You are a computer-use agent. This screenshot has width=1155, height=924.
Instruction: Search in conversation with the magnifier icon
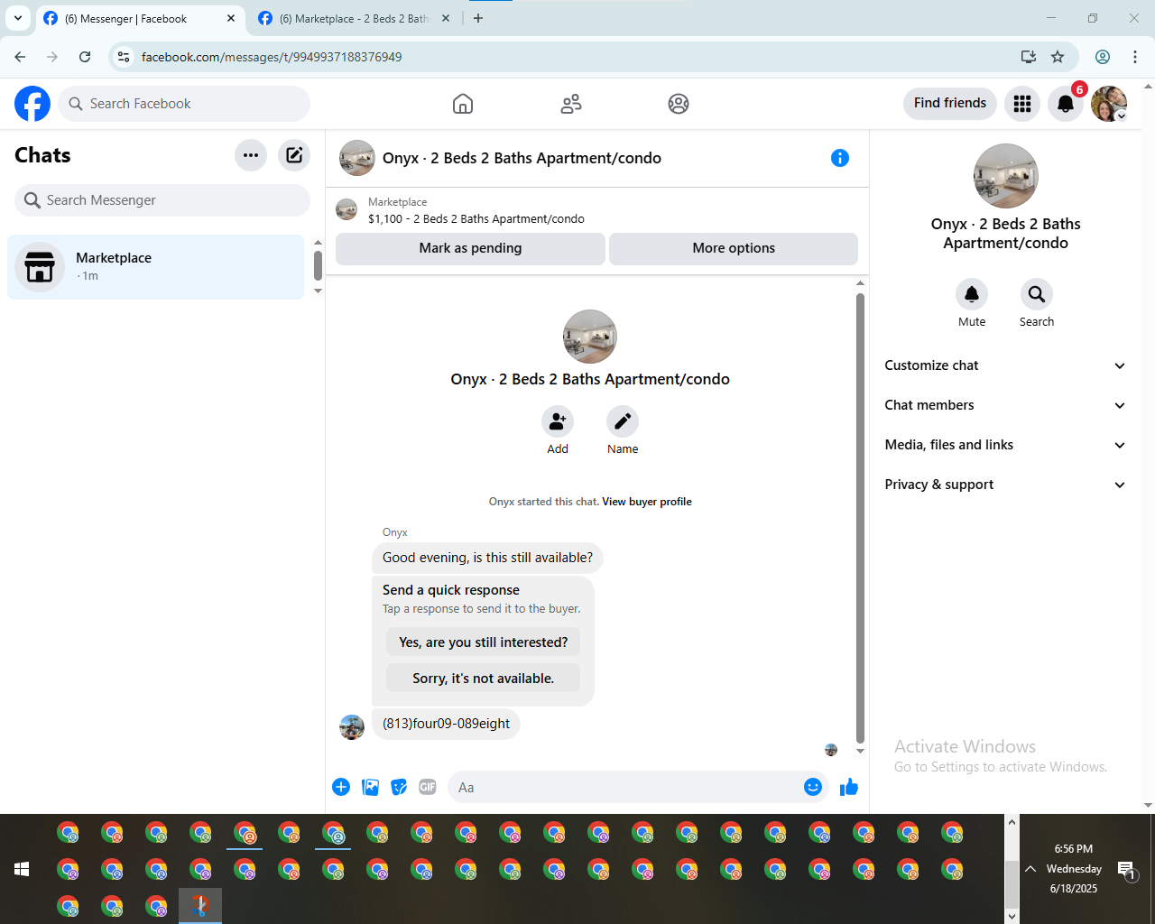1037,294
